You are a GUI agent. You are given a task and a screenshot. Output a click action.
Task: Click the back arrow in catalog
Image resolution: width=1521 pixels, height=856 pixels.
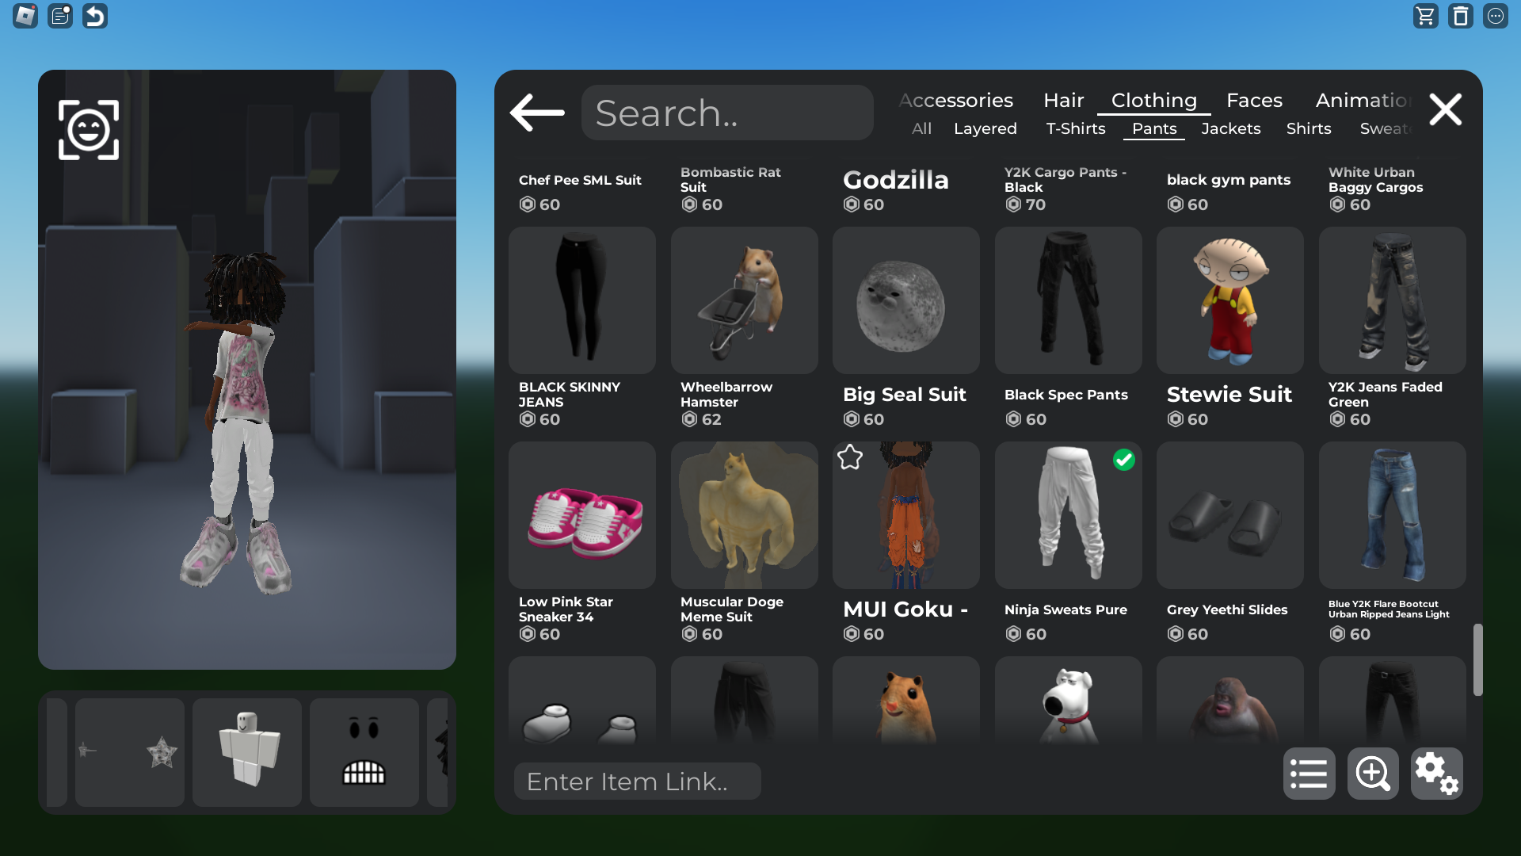pos(537,113)
